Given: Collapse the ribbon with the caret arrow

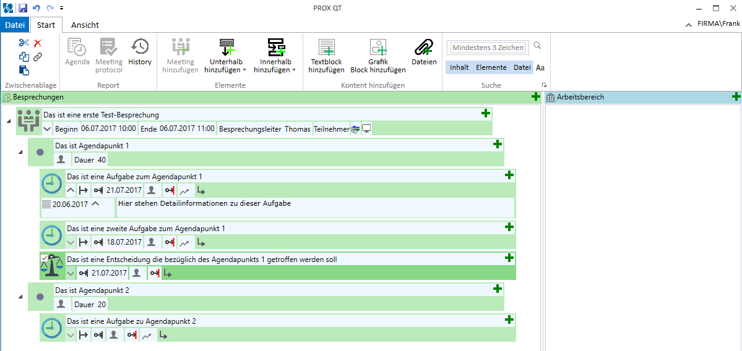Looking at the screenshot, I should [689, 25].
